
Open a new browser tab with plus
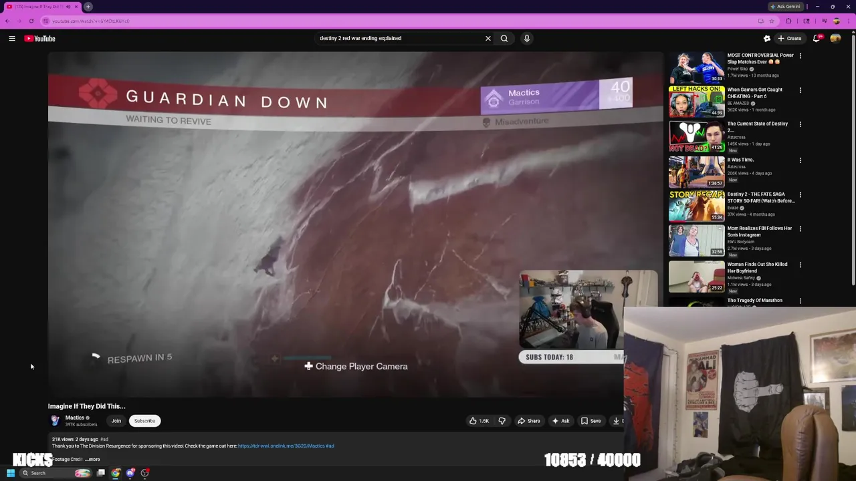(88, 7)
